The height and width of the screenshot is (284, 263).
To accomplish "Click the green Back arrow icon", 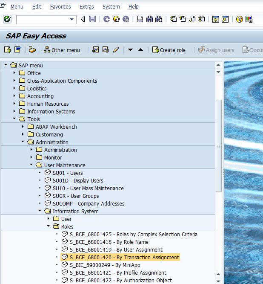I will coord(106,19).
